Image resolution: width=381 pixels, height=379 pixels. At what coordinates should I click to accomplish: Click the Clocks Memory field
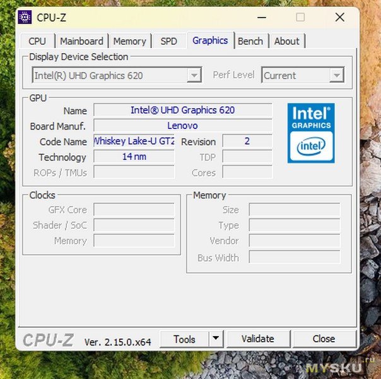point(134,241)
